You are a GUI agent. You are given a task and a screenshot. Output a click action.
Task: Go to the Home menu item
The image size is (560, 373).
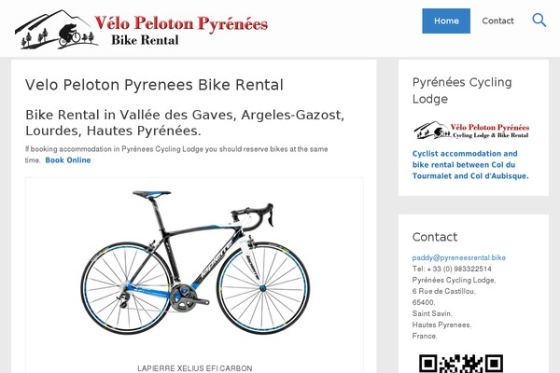(x=446, y=21)
